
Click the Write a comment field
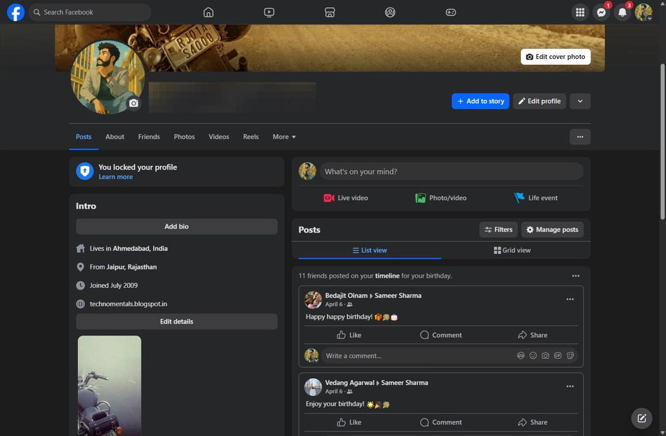419,356
